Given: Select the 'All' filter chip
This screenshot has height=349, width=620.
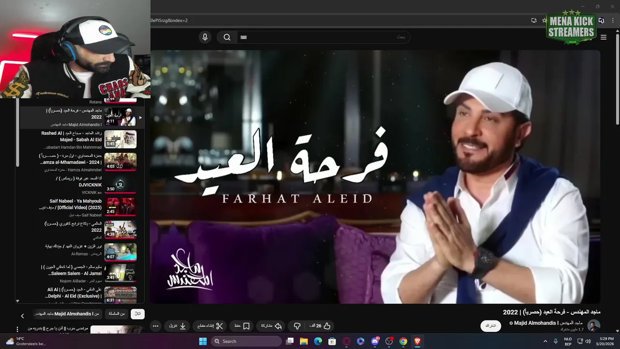Looking at the screenshot, I should point(138,314).
